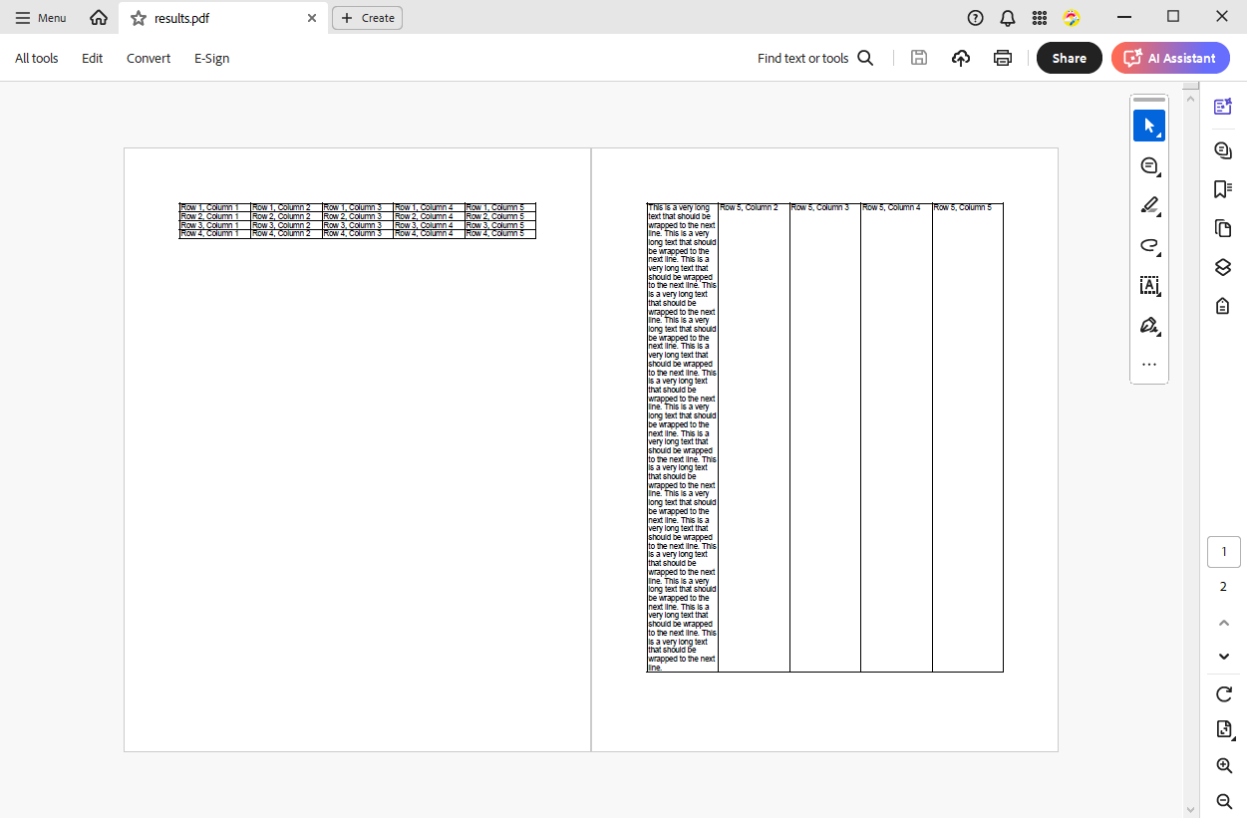Click cell 'Row 1, Column 1'
1247x818 pixels.
[214, 207]
